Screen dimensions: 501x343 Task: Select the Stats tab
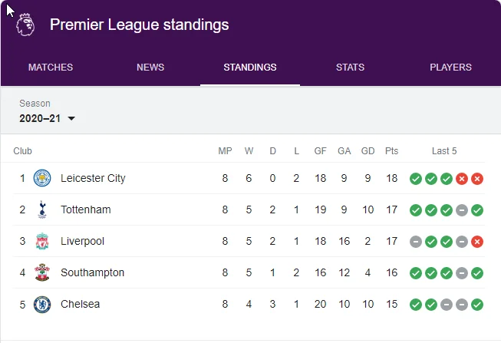click(350, 68)
